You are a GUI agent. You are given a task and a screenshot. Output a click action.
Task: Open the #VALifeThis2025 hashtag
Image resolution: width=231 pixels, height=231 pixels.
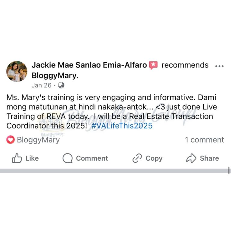click(x=122, y=126)
